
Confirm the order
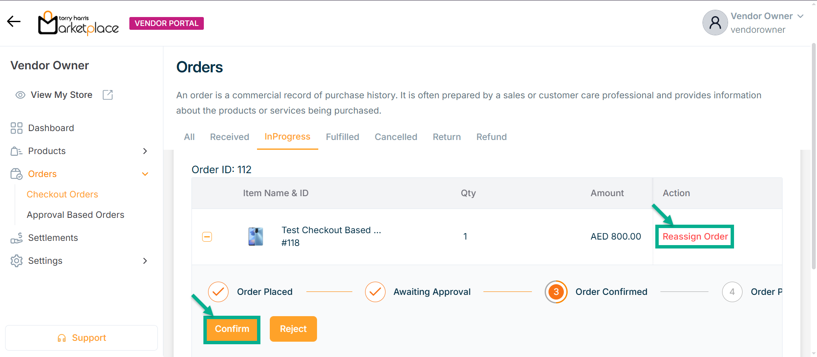(232, 329)
